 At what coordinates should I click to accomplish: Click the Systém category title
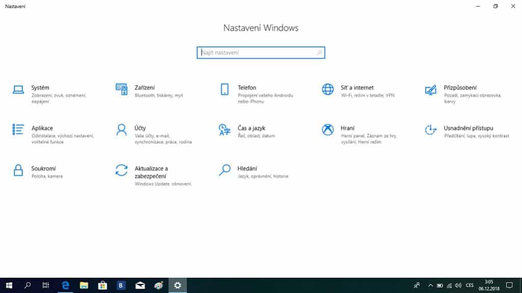[40, 88]
